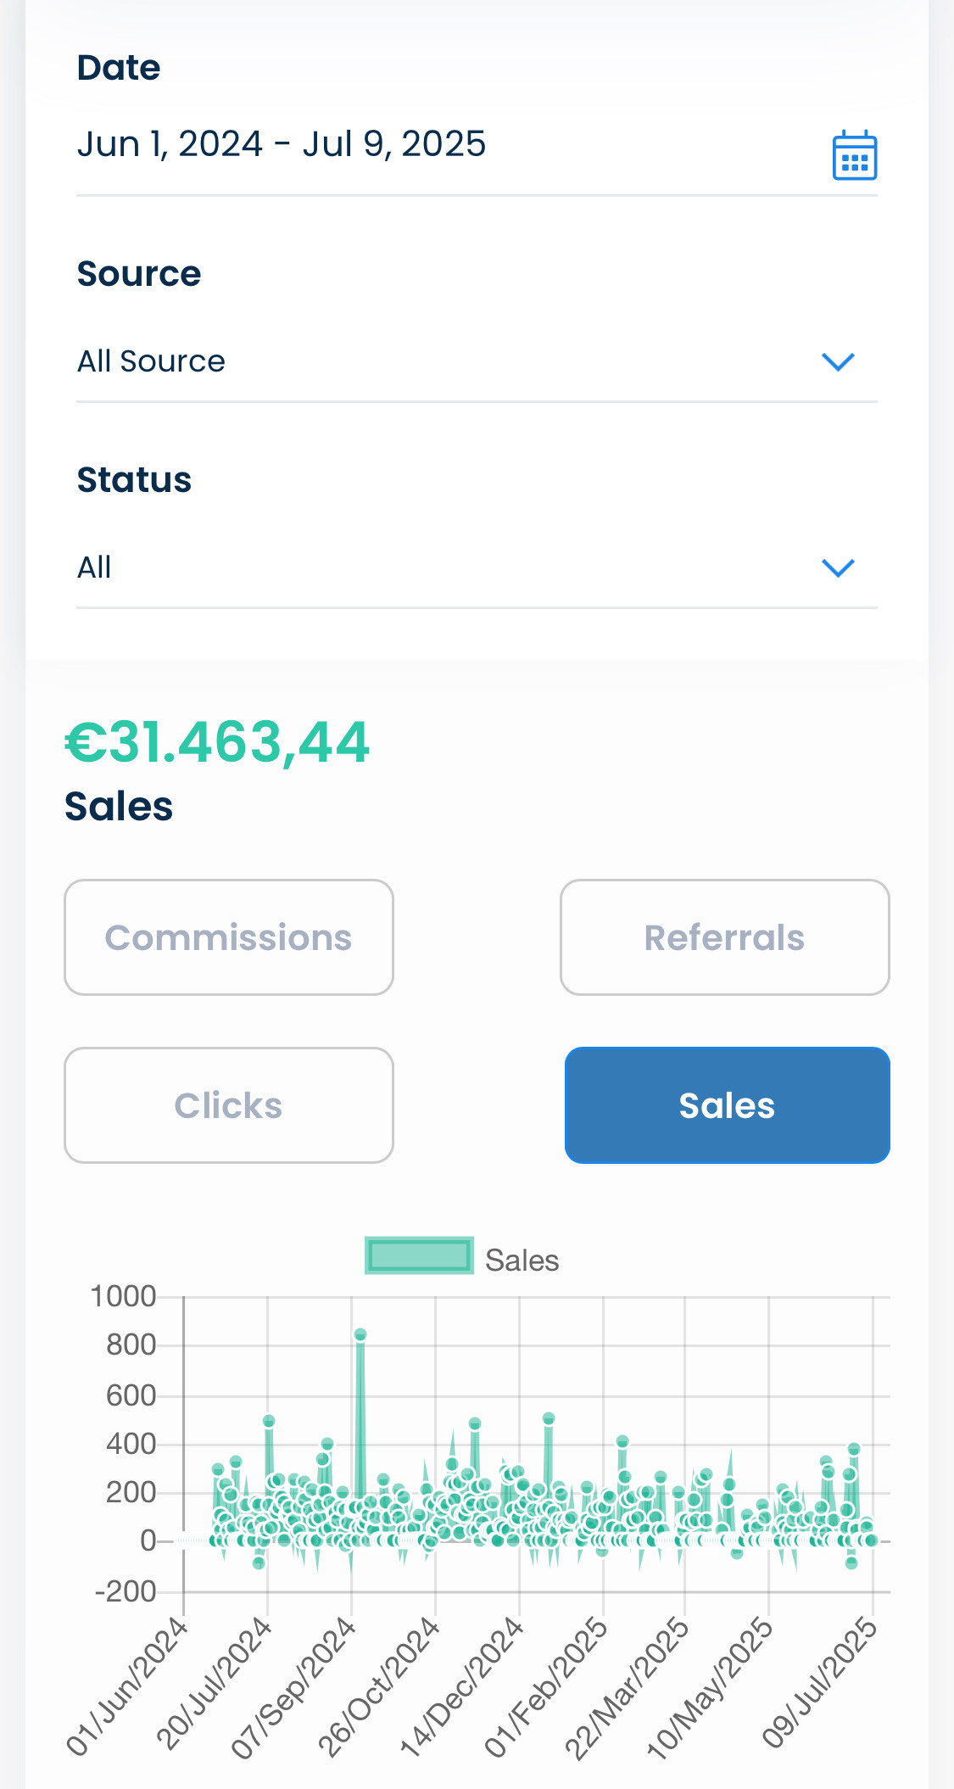Open the Status 'All' selector
This screenshot has width=954, height=1789.
[x=94, y=567]
